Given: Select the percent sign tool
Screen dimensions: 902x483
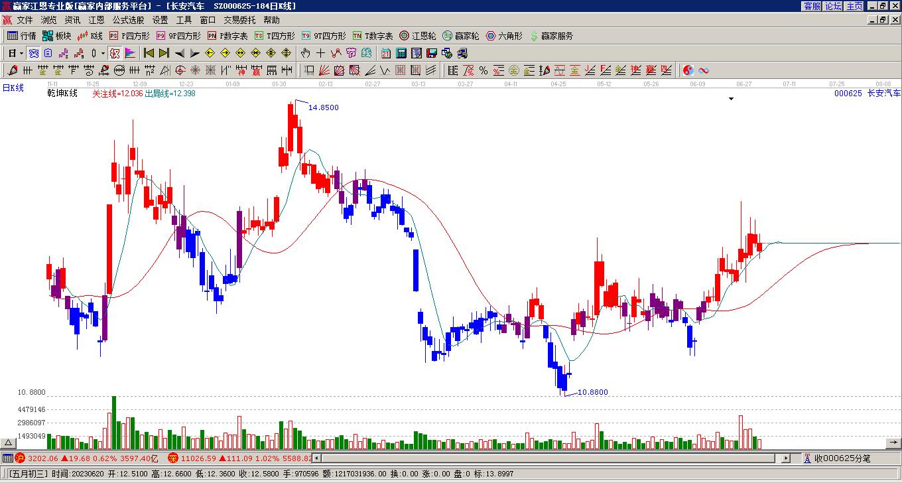Looking at the screenshot, I should coord(483,70).
